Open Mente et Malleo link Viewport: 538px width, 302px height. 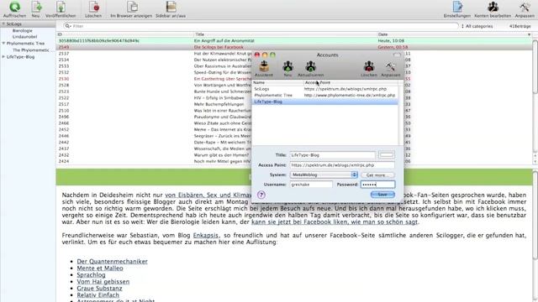(x=100, y=268)
